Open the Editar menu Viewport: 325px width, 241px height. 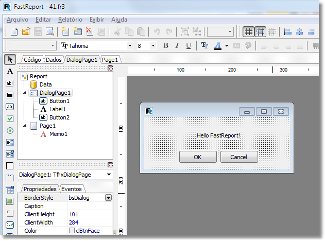click(x=43, y=20)
